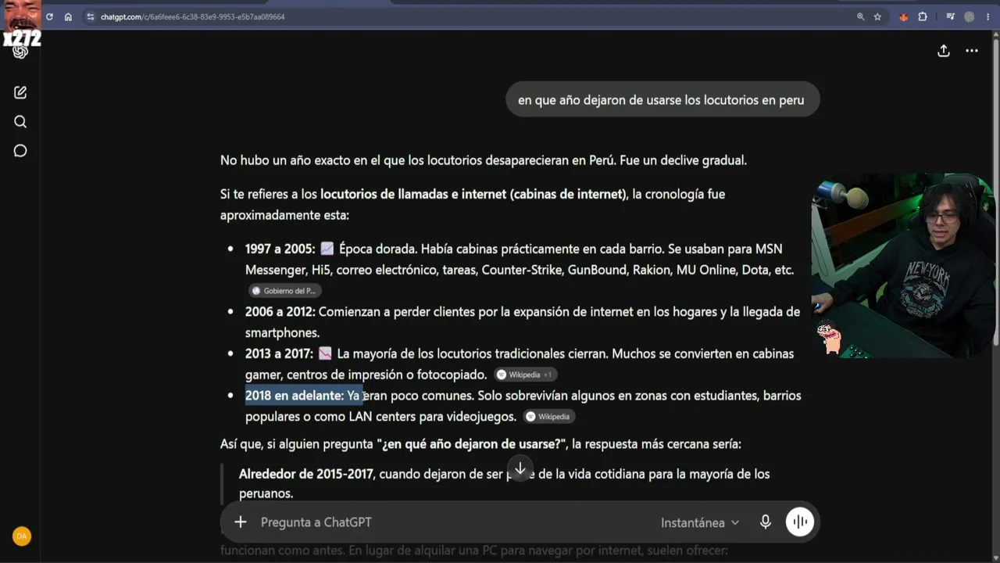Open the browser media controls icon
This screenshot has width=1000, height=563.
pos(950,16)
